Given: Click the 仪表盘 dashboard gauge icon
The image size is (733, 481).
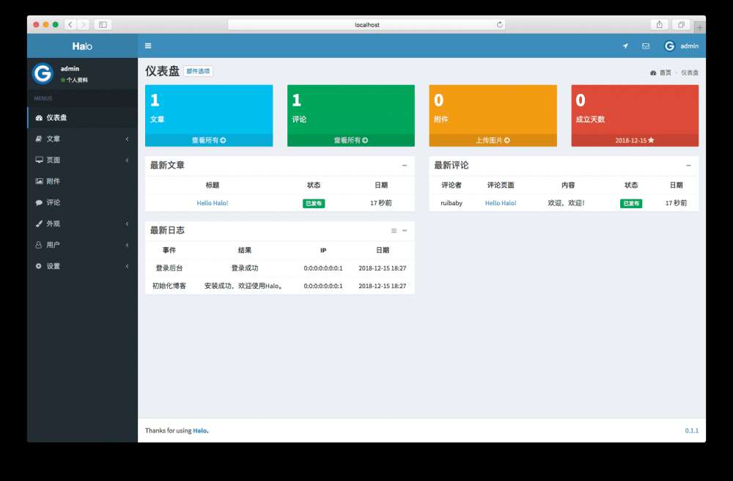Looking at the screenshot, I should [x=40, y=118].
